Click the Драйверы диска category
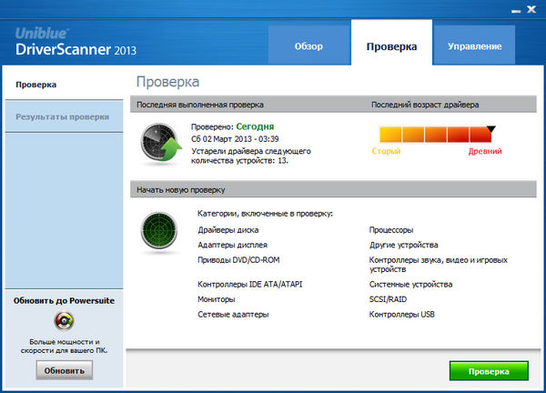 point(228,230)
